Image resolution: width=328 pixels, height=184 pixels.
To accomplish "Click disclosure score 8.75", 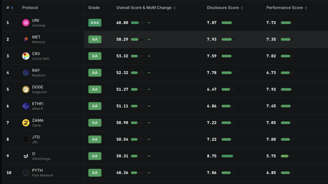I will tap(212, 156).
